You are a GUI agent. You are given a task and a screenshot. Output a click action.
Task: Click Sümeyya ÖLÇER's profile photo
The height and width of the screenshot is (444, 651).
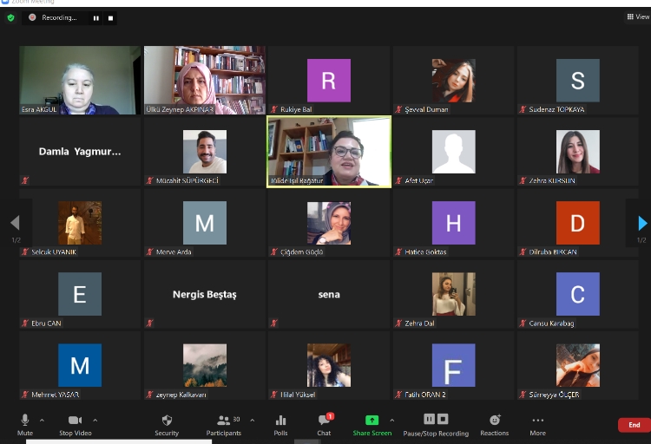(x=578, y=365)
